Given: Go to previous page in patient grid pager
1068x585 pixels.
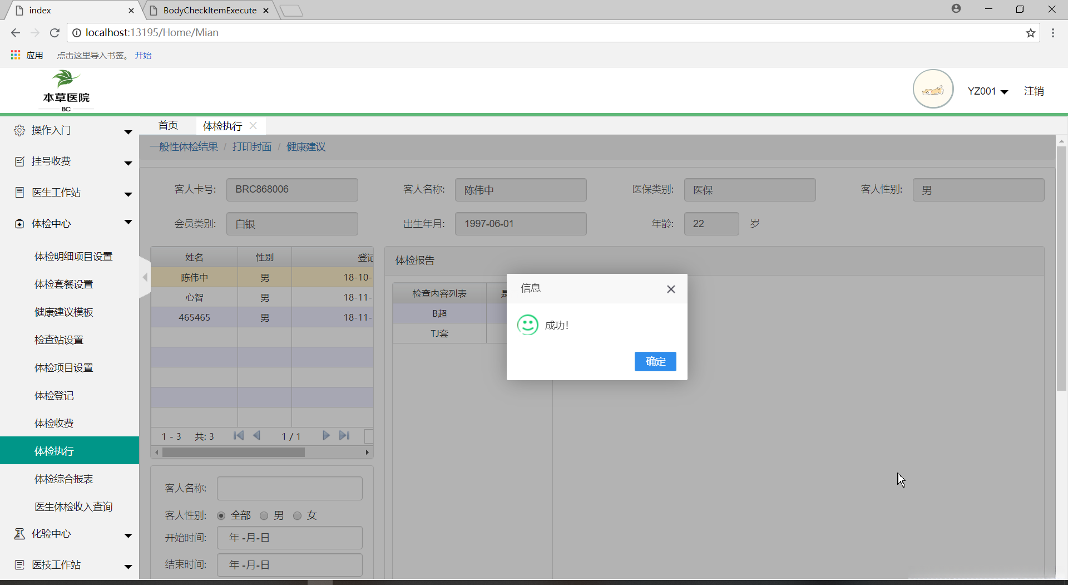Looking at the screenshot, I should coord(256,436).
